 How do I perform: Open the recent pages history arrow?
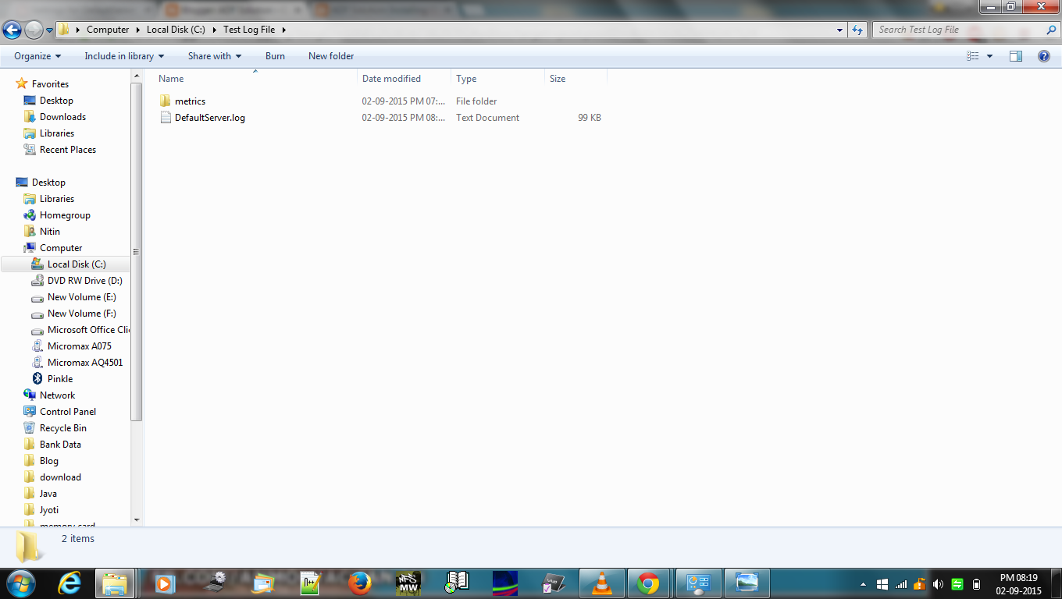click(50, 30)
